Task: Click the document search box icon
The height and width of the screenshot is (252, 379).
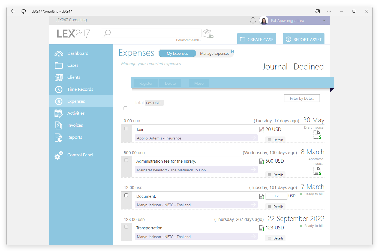Action: (208, 34)
